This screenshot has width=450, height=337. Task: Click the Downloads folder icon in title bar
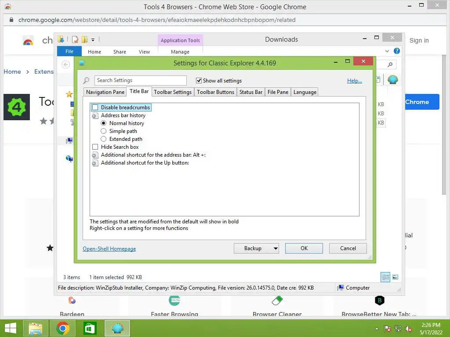[x=61, y=39]
